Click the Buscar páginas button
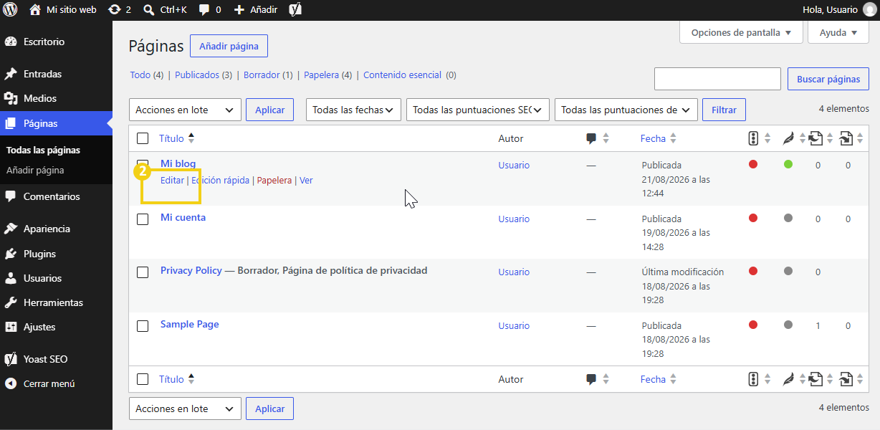This screenshot has height=430, width=880. click(x=828, y=79)
